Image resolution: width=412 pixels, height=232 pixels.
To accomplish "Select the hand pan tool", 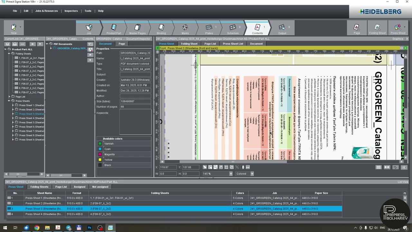I will [x=221, y=167].
